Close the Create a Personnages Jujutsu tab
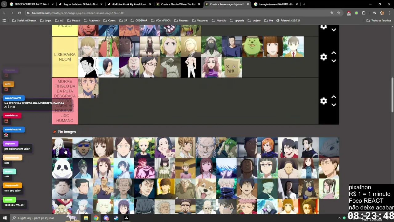The width and height of the screenshot is (394, 222). [248, 4]
